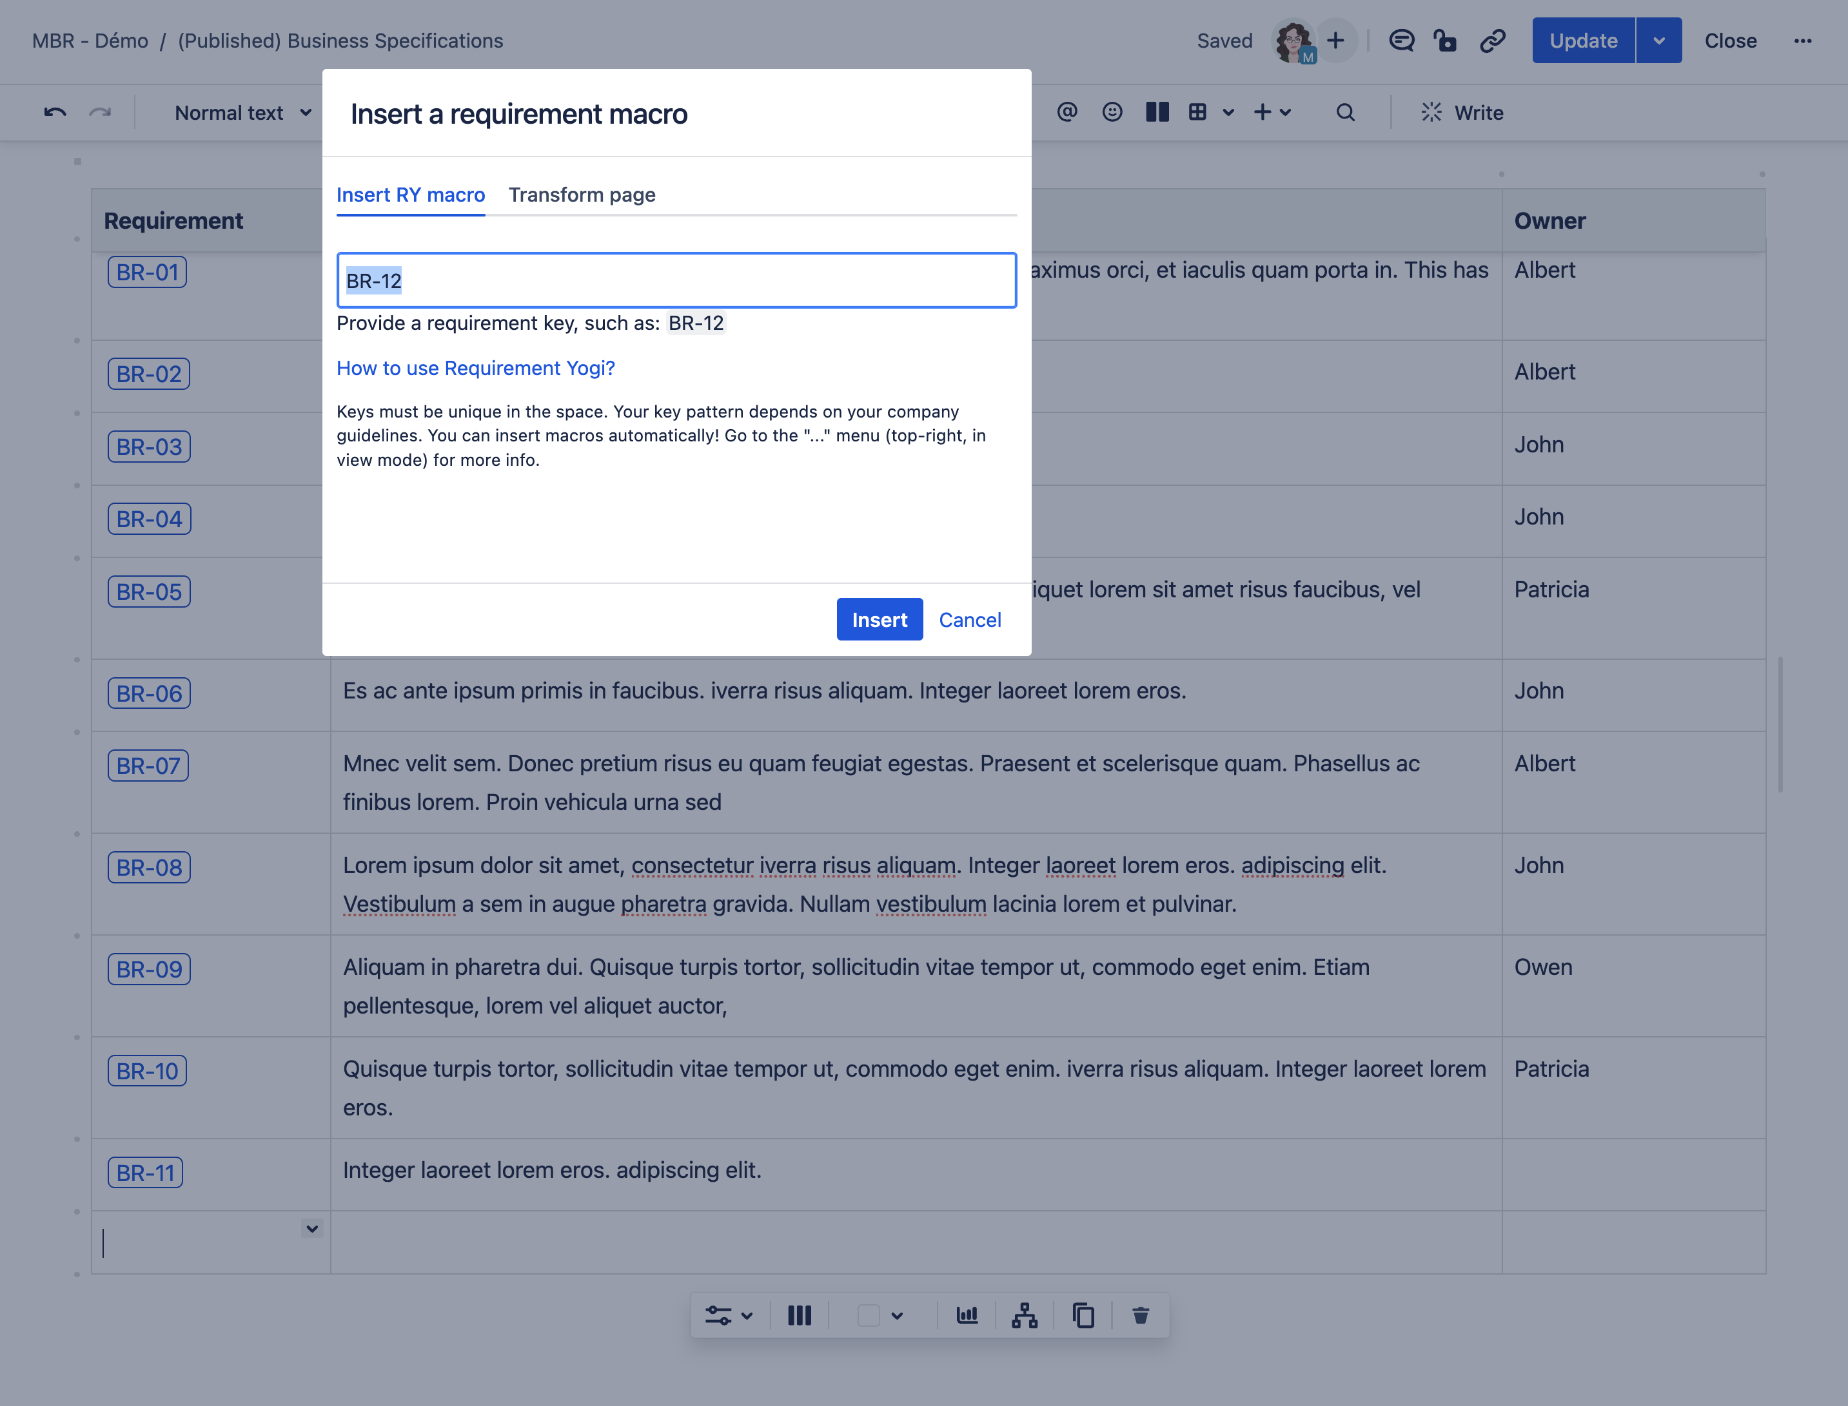The height and width of the screenshot is (1406, 1848).
Task: Click How to use Requirement Yogi? link
Action: pos(476,366)
